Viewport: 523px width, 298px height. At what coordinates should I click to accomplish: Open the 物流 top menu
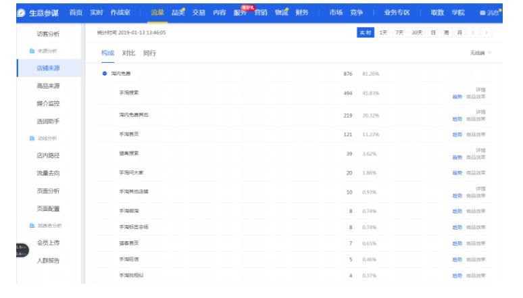pos(281,12)
